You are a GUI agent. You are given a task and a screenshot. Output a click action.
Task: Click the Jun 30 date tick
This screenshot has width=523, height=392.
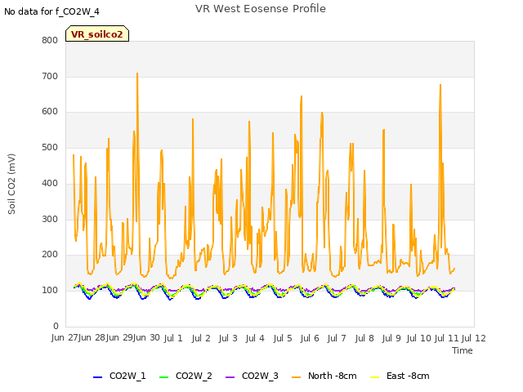coord(147,338)
